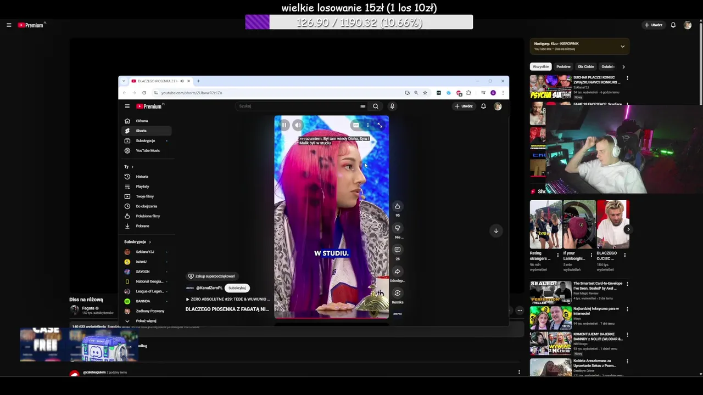Open Subskrypcje in the sidebar

pyautogui.click(x=146, y=140)
